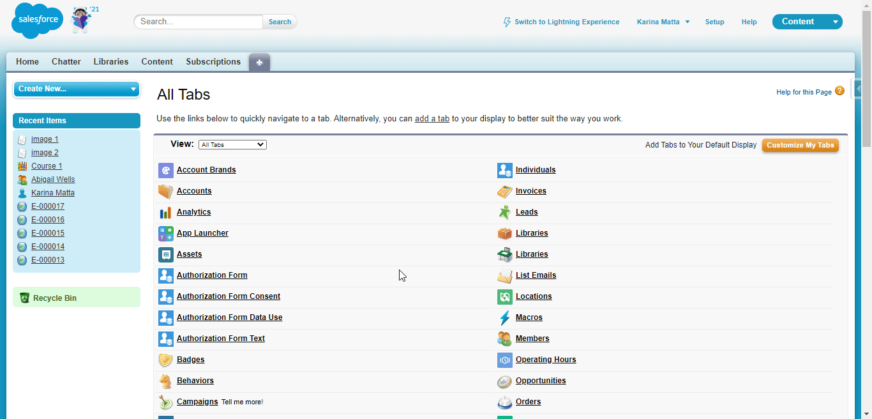
Task: Click the Macros lightning bolt icon
Action: point(504,317)
